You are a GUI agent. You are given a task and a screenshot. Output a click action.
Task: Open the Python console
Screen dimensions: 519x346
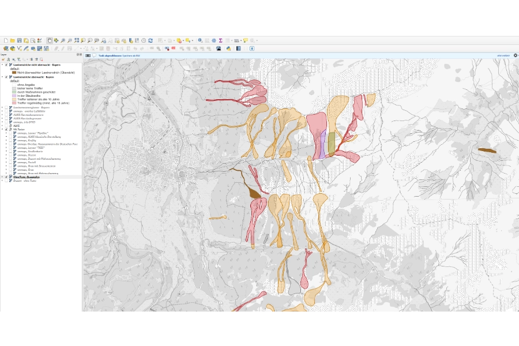pyautogui.click(x=228, y=48)
